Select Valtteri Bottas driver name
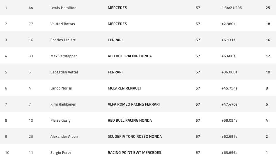The height and width of the screenshot is (160, 276). coord(62,24)
